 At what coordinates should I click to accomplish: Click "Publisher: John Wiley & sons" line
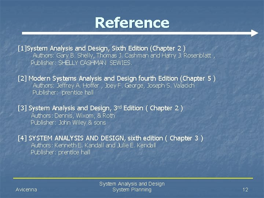pos(68,123)
